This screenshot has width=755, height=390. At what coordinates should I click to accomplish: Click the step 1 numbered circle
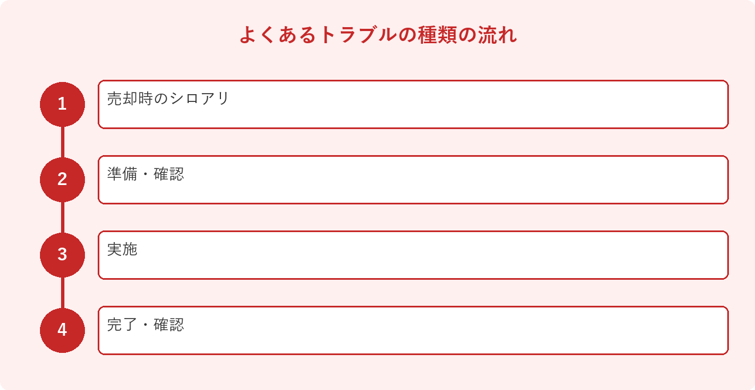(x=62, y=104)
